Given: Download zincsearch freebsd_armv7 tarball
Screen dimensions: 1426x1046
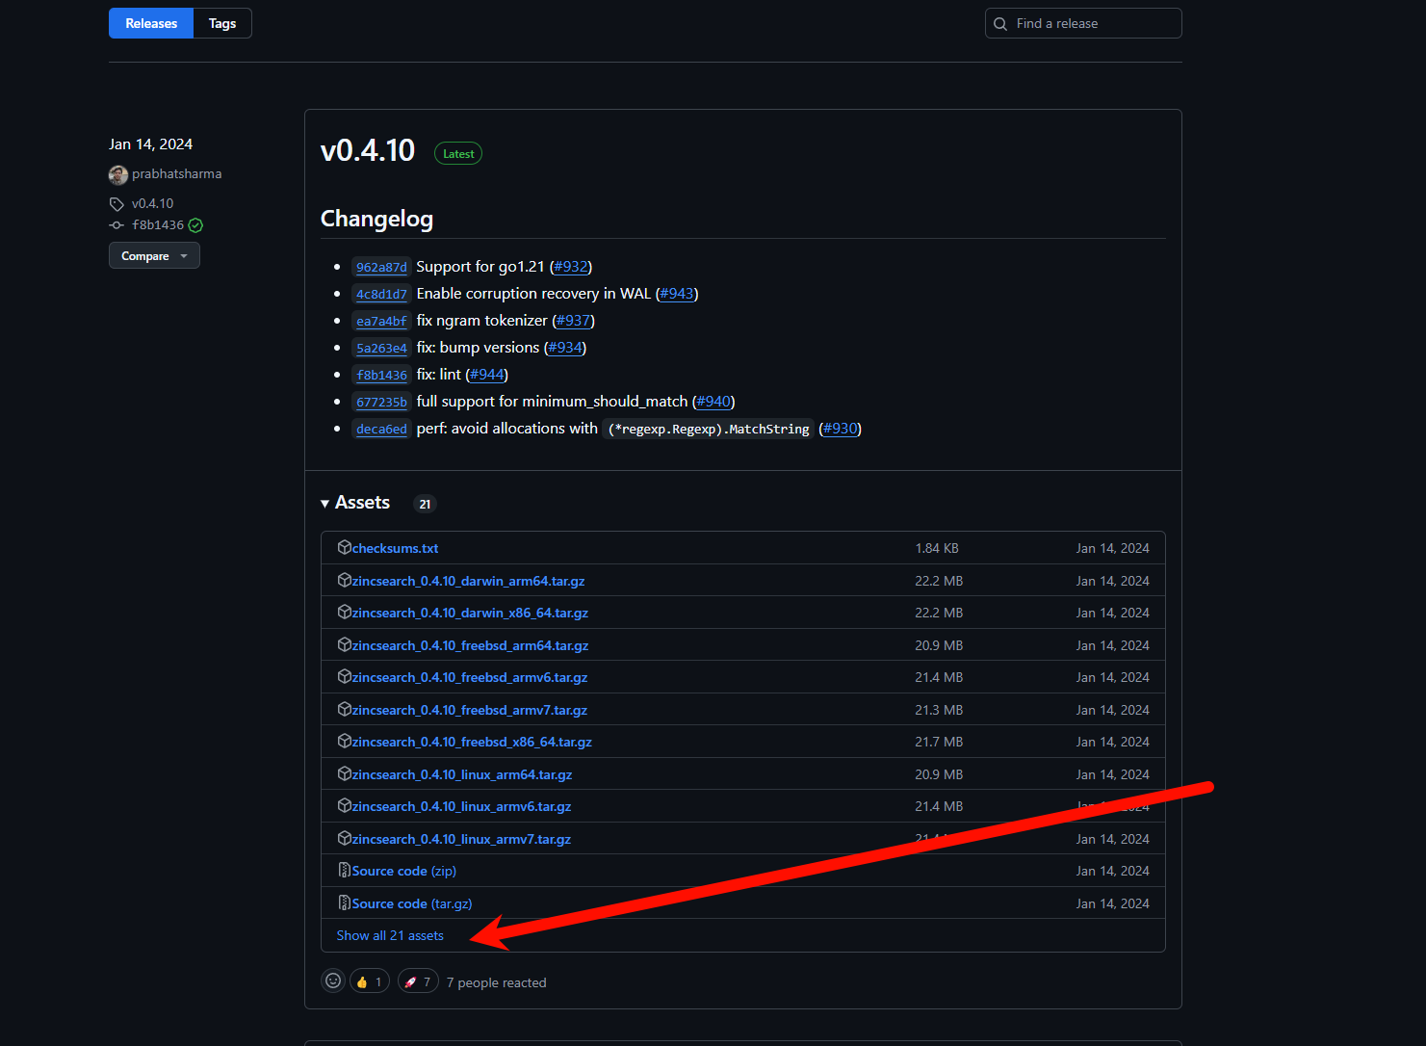Looking at the screenshot, I should (470, 710).
